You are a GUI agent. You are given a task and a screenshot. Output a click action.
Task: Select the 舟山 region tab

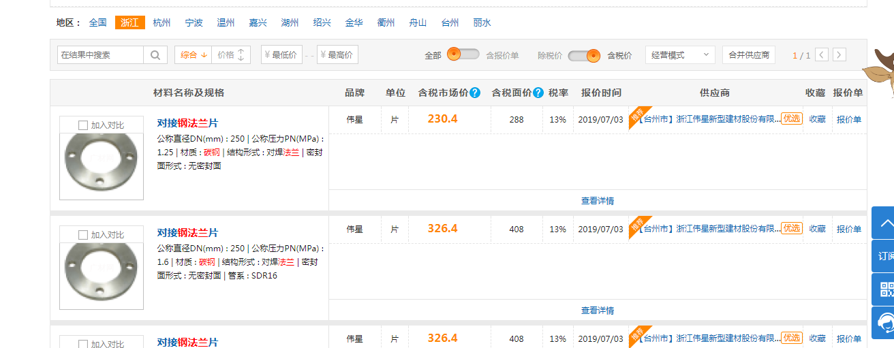coord(418,22)
